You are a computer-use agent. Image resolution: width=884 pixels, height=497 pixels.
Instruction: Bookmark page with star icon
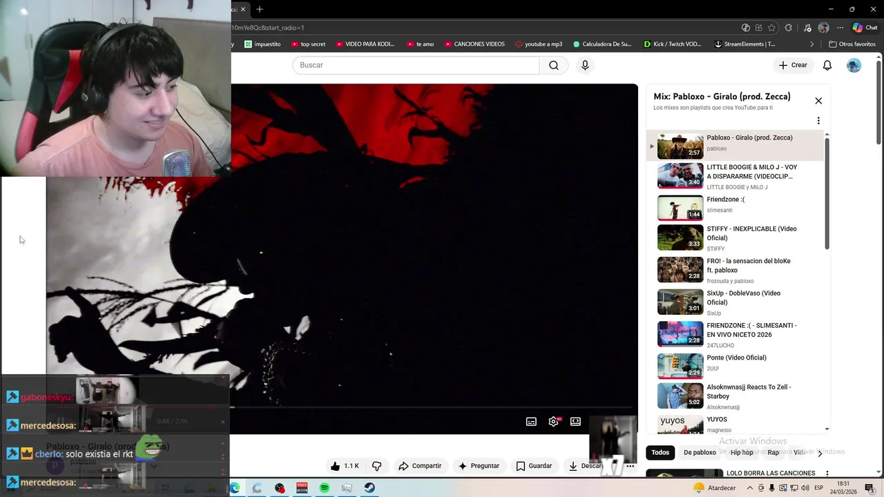tap(771, 28)
